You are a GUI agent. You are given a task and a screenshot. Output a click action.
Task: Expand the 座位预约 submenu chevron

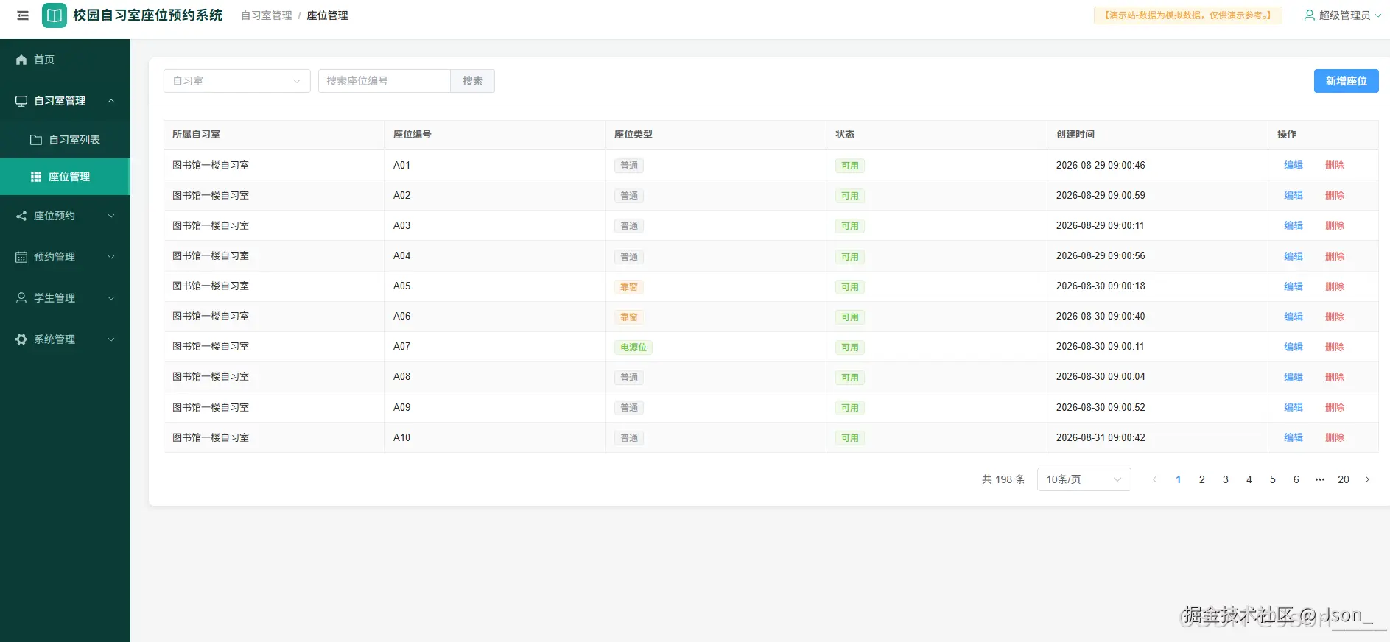[x=111, y=216]
